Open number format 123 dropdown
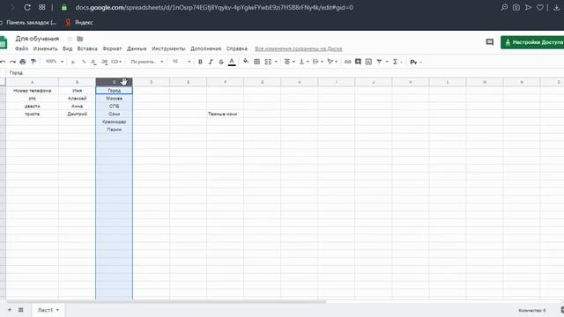This screenshot has height=317, width=564. pyautogui.click(x=115, y=62)
